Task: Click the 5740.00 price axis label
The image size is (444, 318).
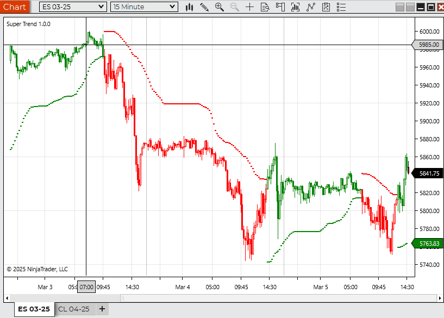Action: coord(429,265)
